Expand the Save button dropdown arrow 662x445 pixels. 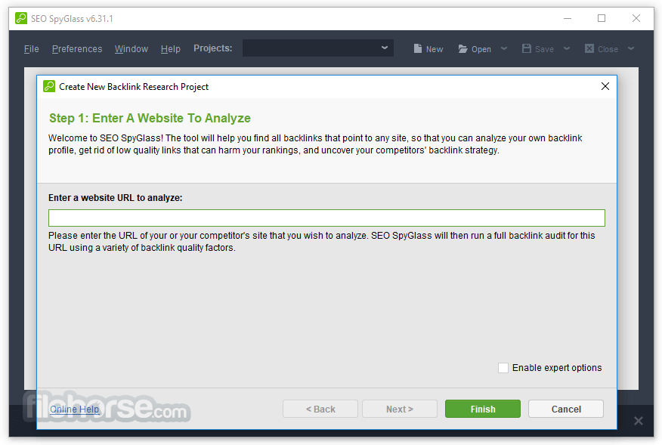(567, 48)
